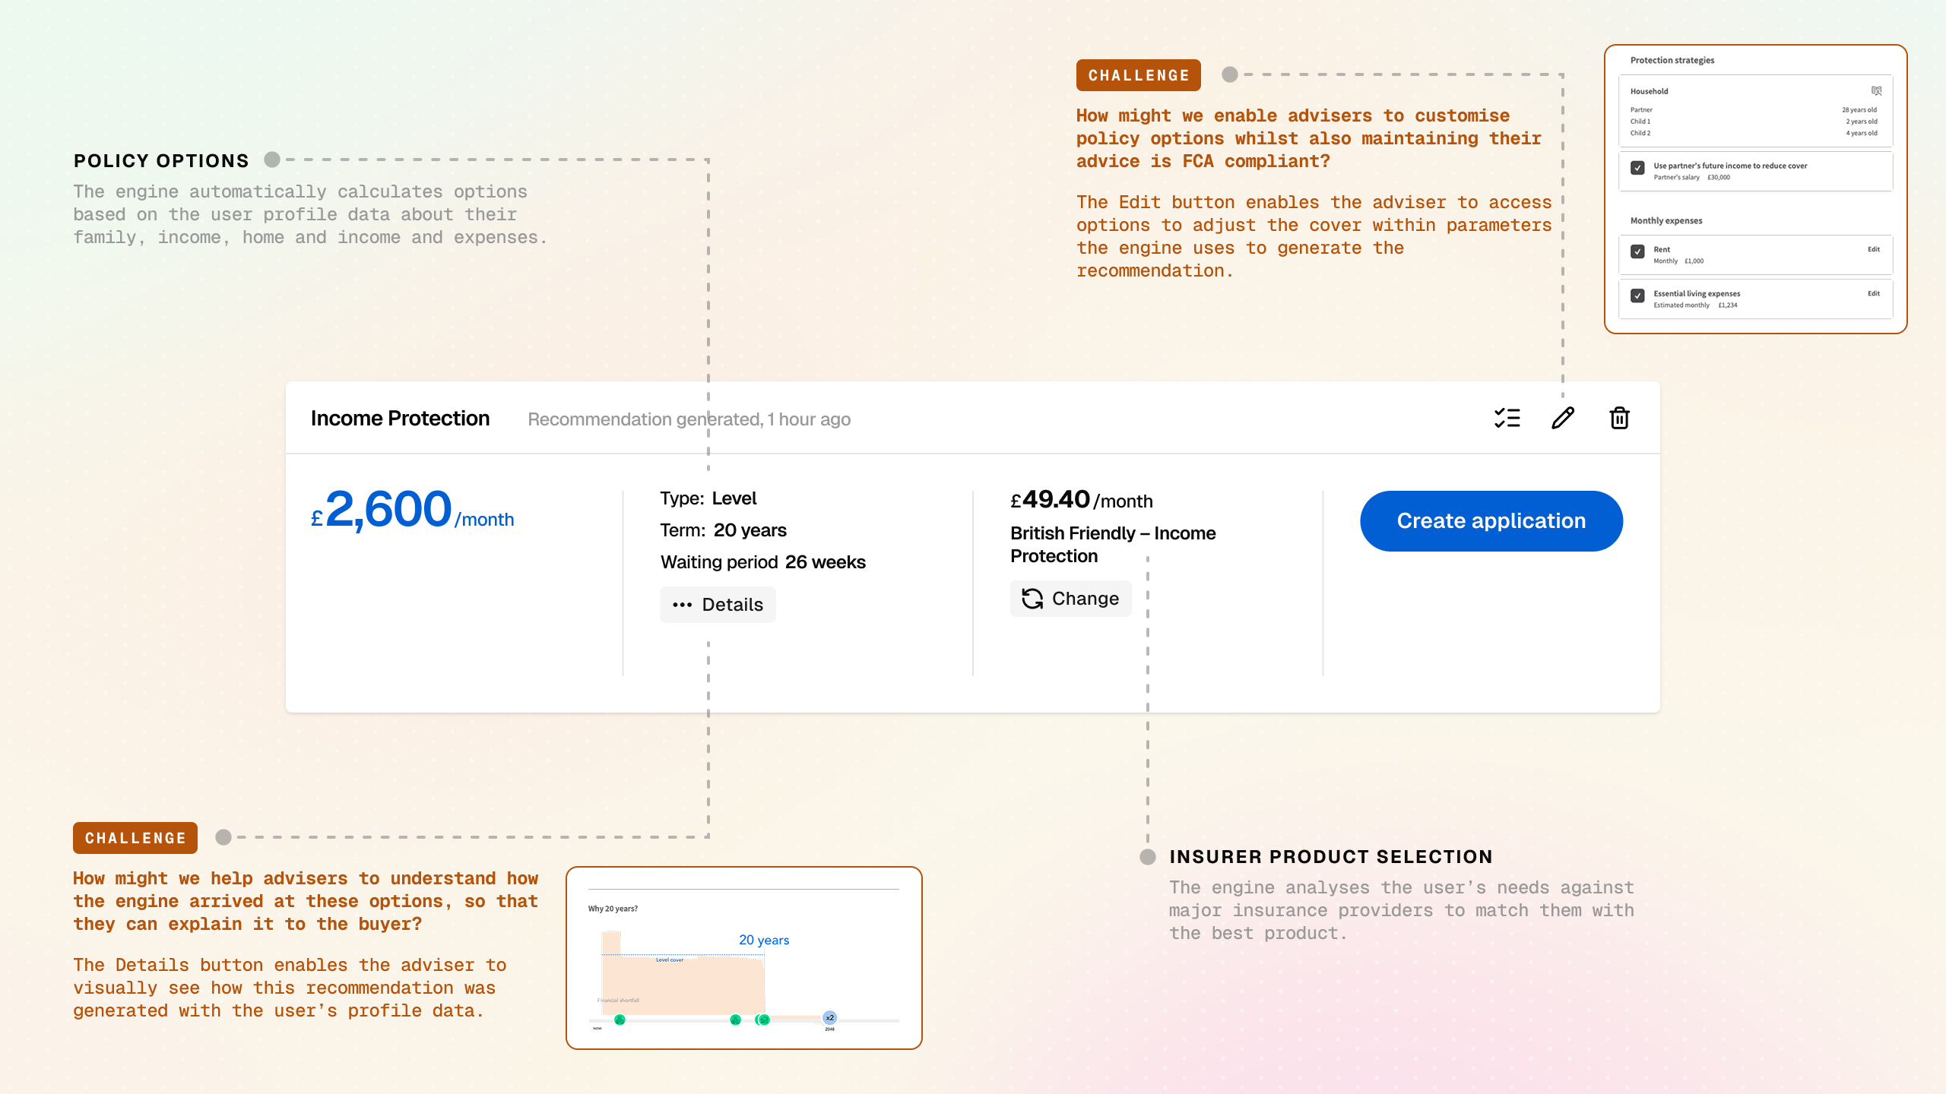Click the Level cover dotted line label
This screenshot has height=1094, width=1946.
tap(670, 960)
